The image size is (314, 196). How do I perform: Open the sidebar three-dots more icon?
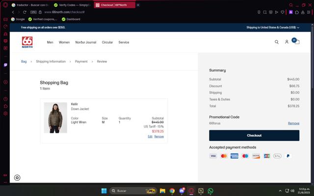(x=5, y=182)
